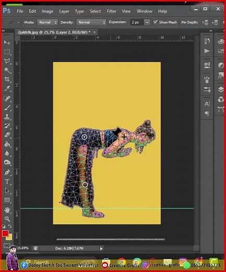Open the Filter menu
Screen dimensions: 226x272
[111, 11]
